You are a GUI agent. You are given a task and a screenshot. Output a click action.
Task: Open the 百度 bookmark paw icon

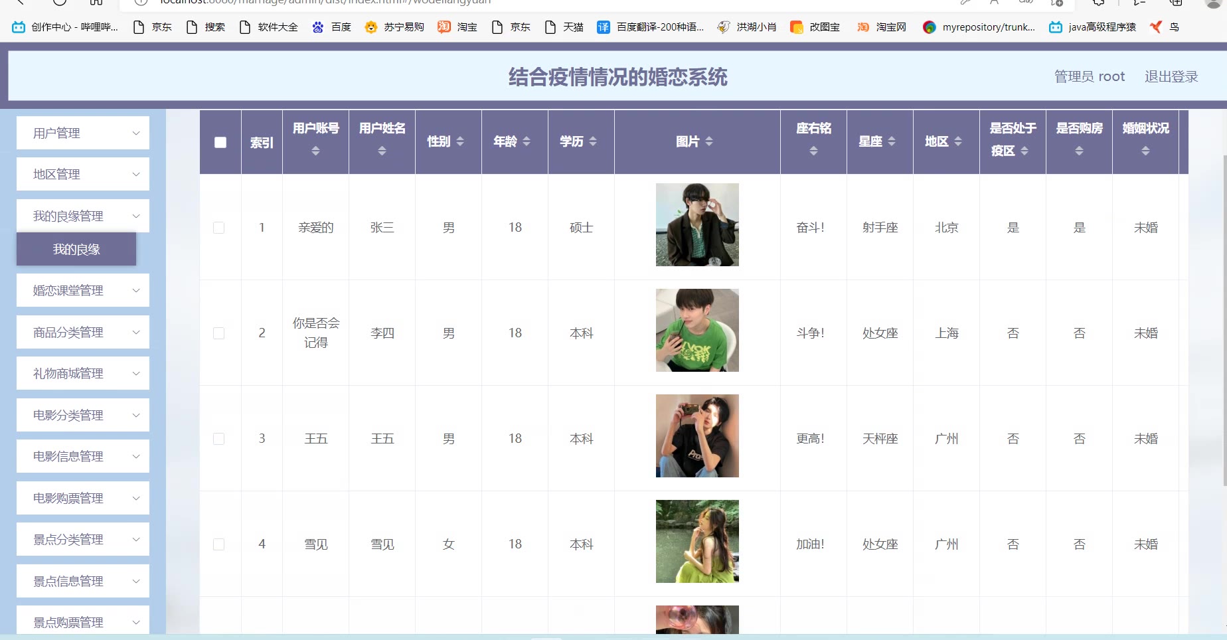point(318,27)
